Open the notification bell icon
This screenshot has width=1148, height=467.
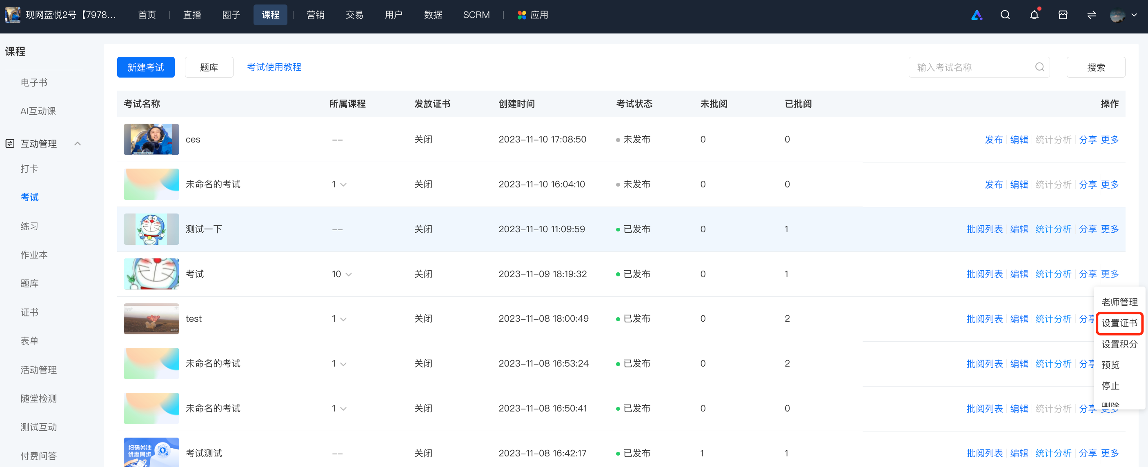[x=1034, y=15]
